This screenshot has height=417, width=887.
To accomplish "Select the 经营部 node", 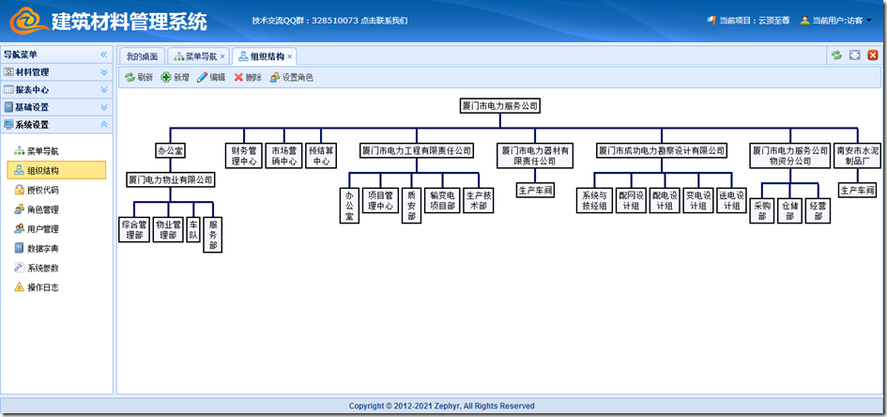I will click(818, 210).
